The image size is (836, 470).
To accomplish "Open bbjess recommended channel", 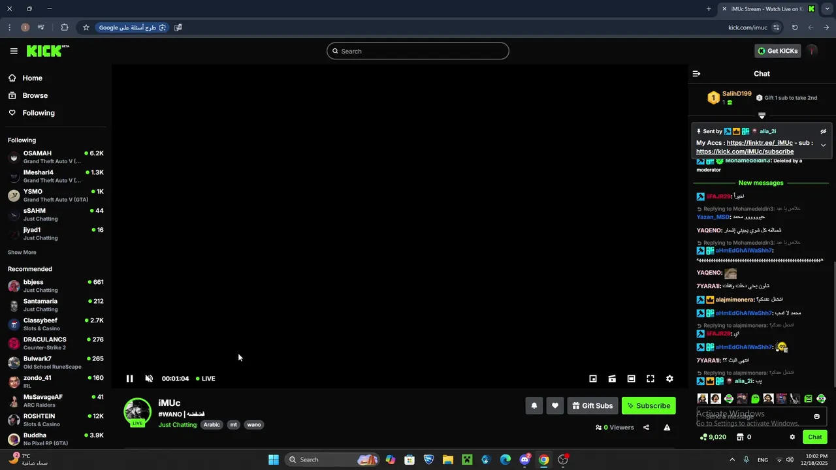I will (56, 286).
